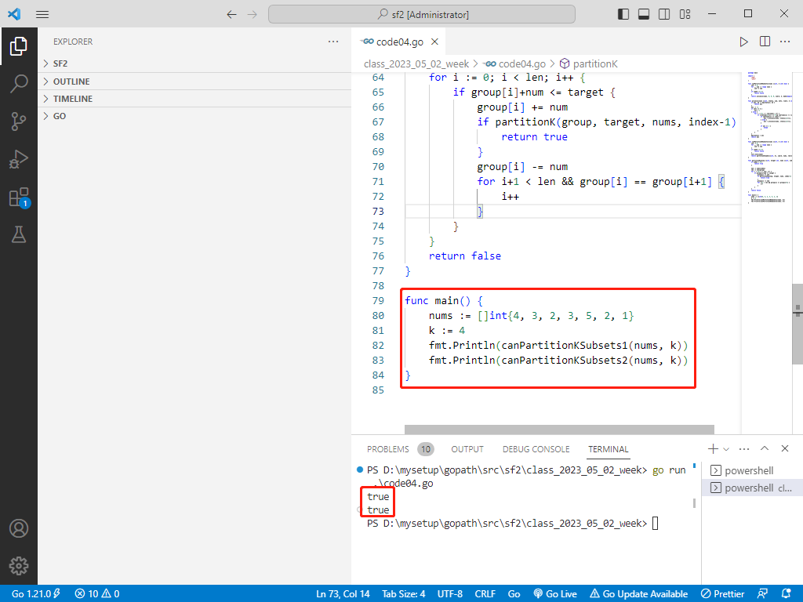This screenshot has width=803, height=602.
Task: Expand the OUTLINE section
Action: [194, 82]
